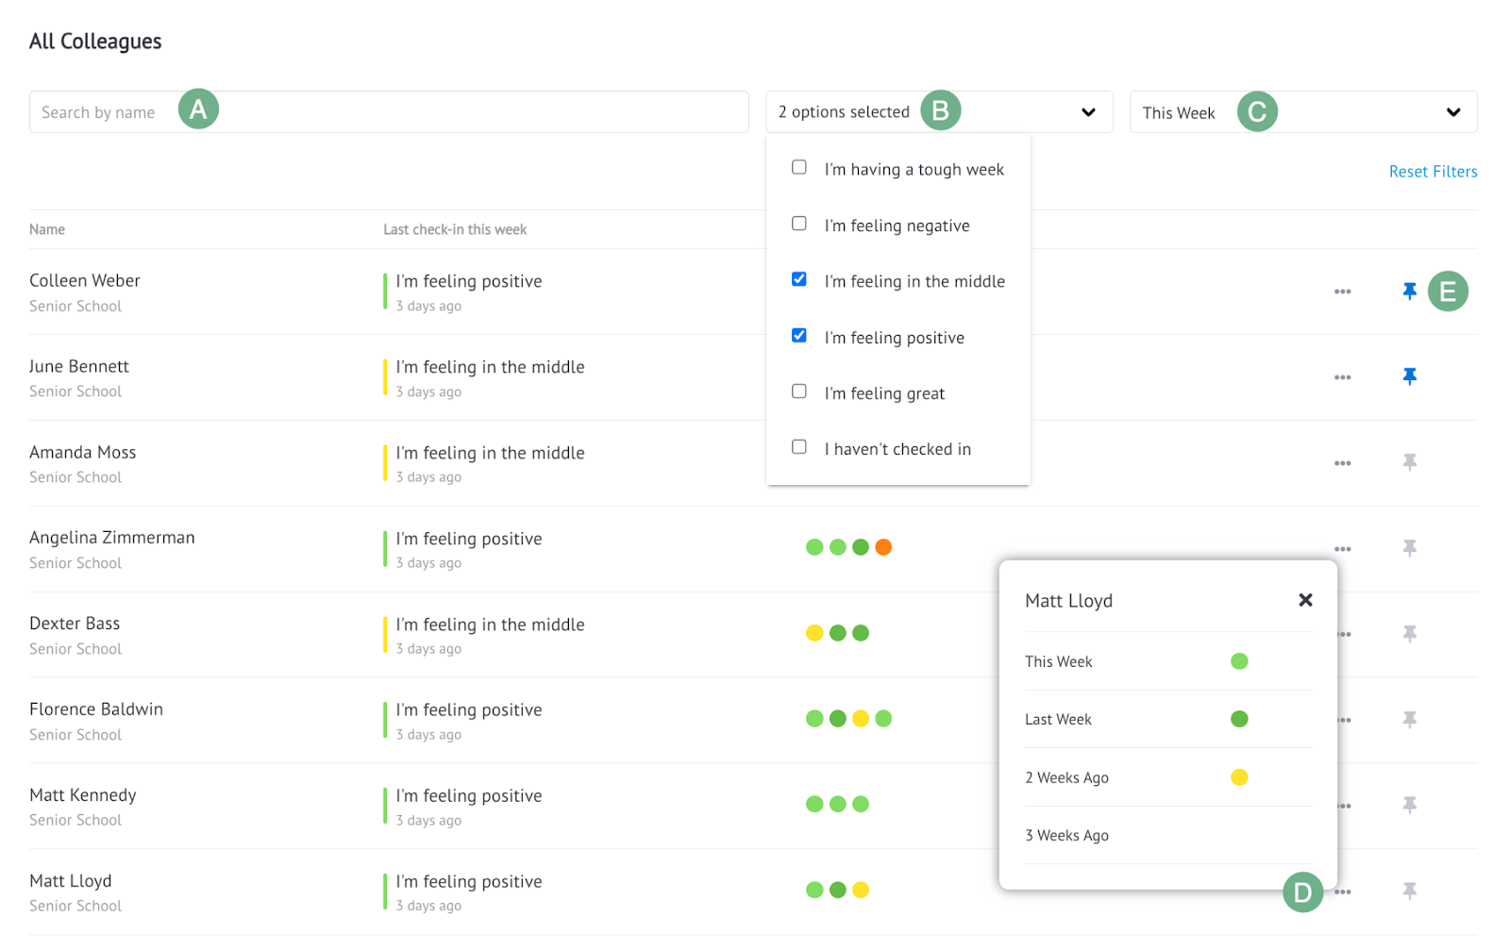Click the yellow dot in Dexter Bass's history
This screenshot has width=1510, height=950.
point(814,633)
